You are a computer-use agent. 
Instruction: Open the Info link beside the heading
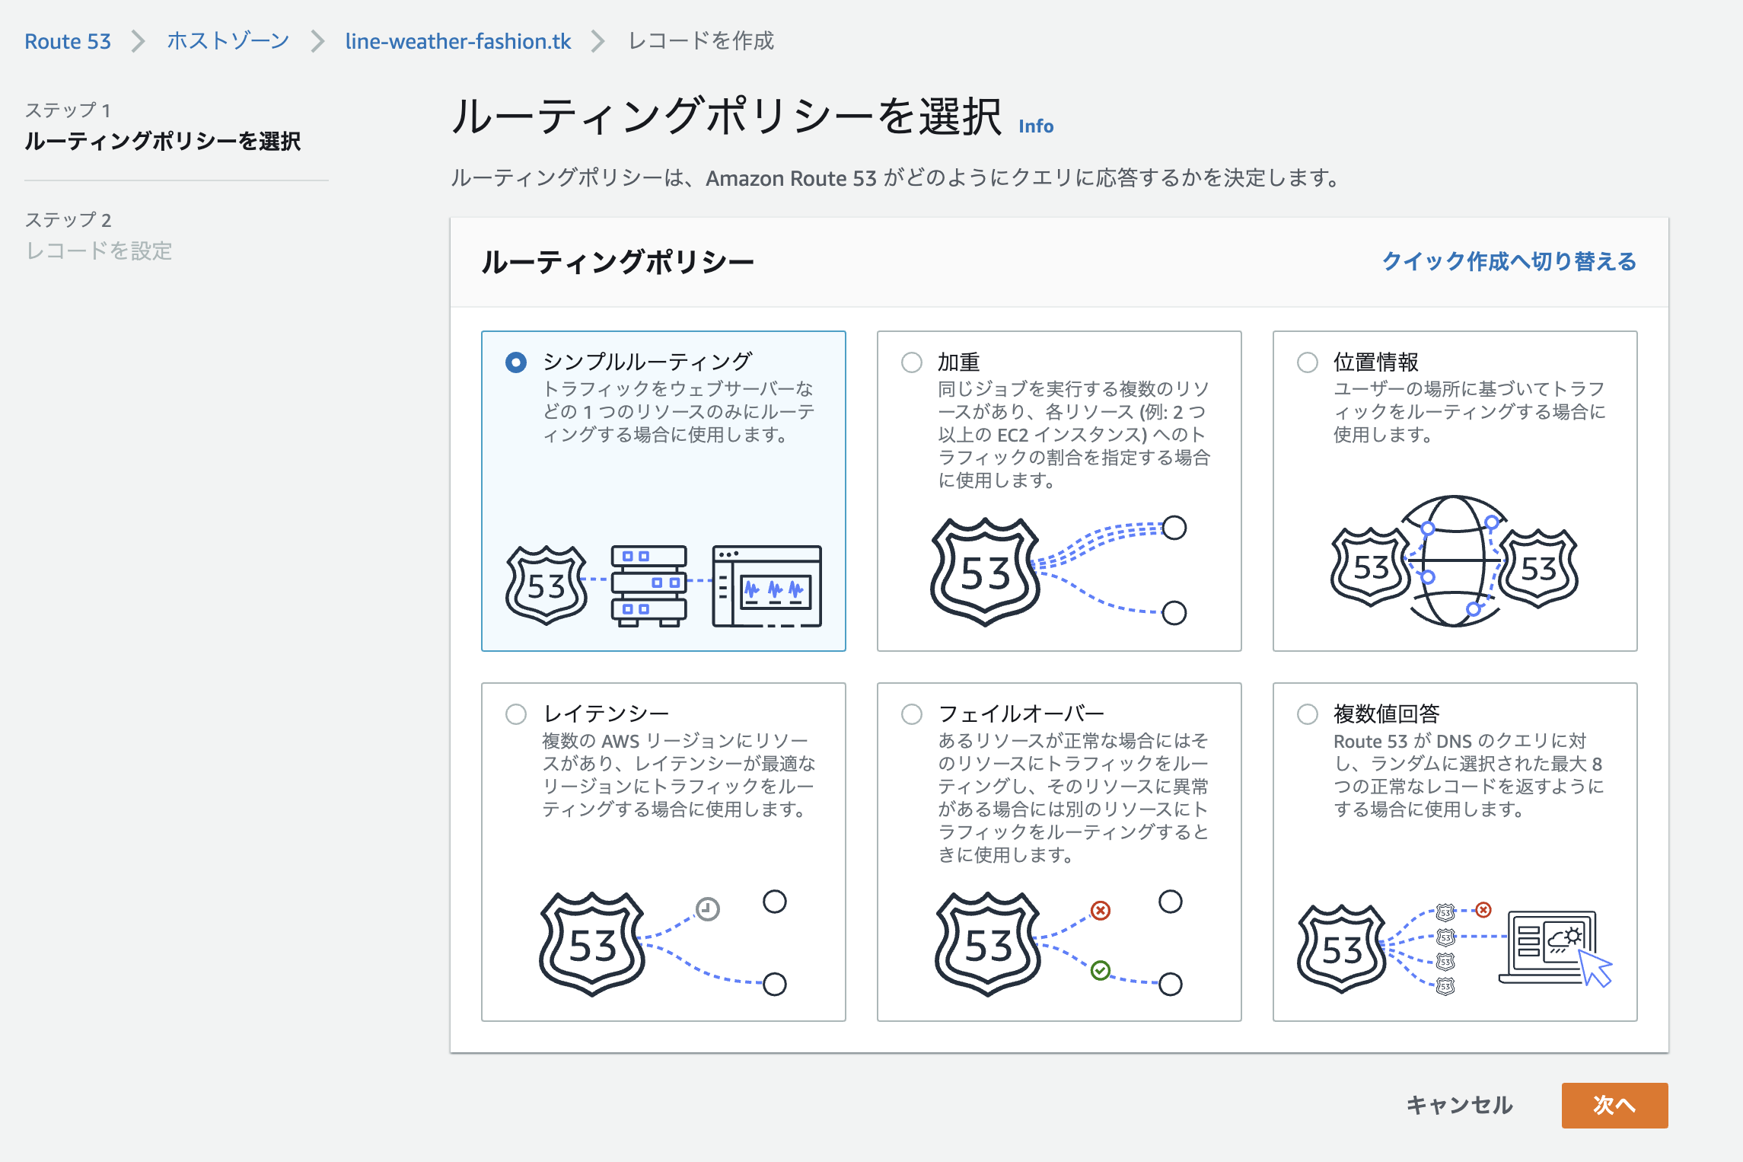coord(1035,126)
